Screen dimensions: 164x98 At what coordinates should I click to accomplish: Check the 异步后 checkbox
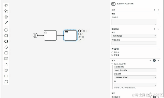112,55
